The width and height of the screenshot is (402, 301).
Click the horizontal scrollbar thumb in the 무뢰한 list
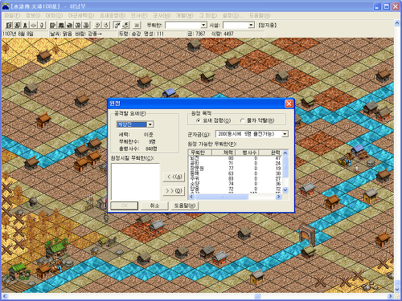pyautogui.click(x=221, y=197)
